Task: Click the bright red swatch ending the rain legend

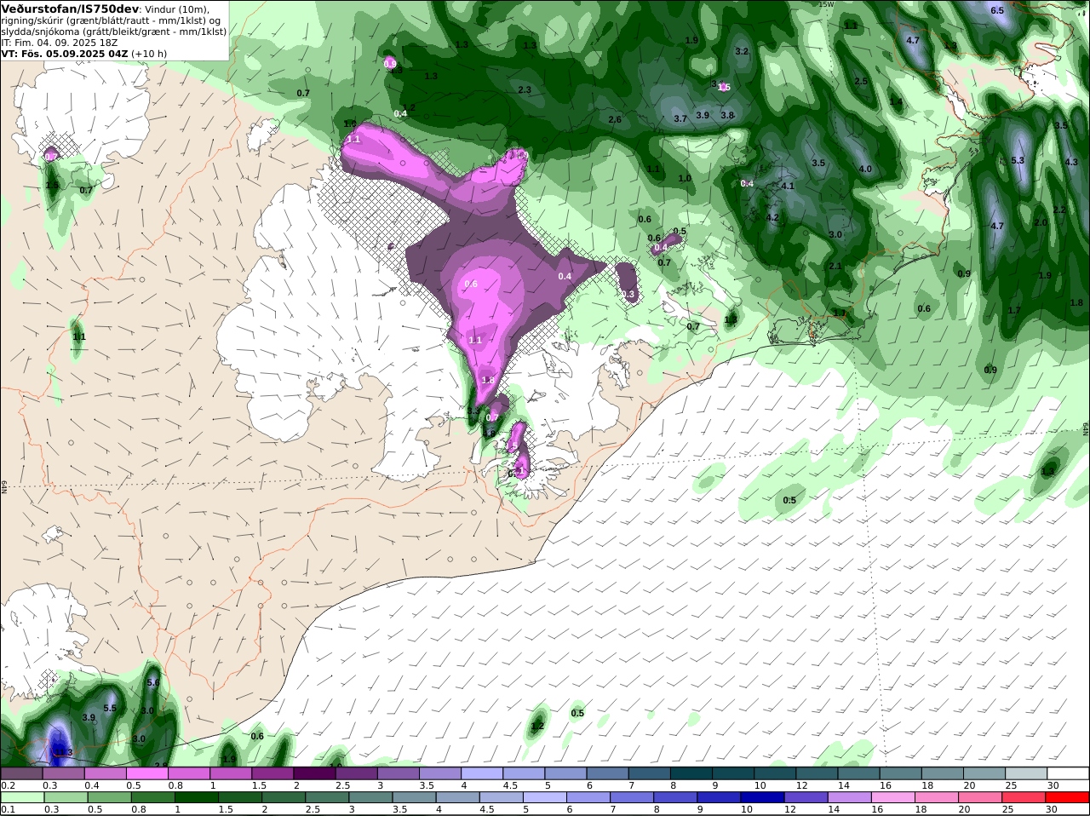Action: tap(1069, 797)
